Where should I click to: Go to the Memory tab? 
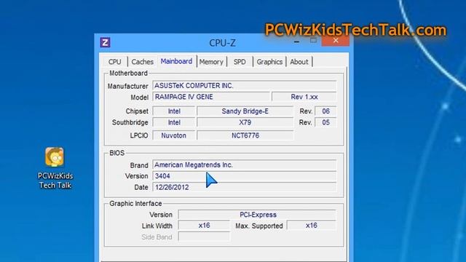point(211,62)
